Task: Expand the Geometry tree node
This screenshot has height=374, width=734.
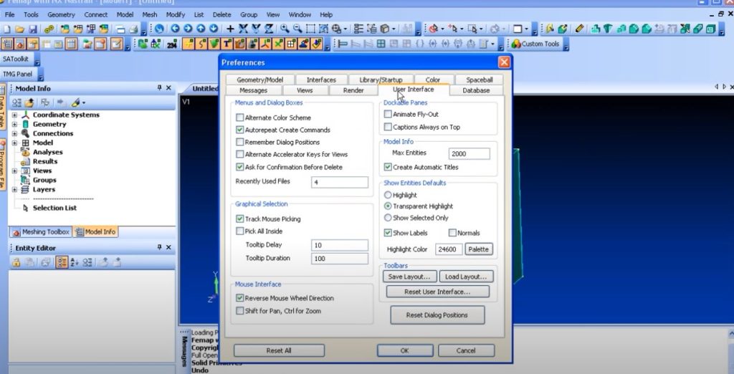Action: [14, 124]
